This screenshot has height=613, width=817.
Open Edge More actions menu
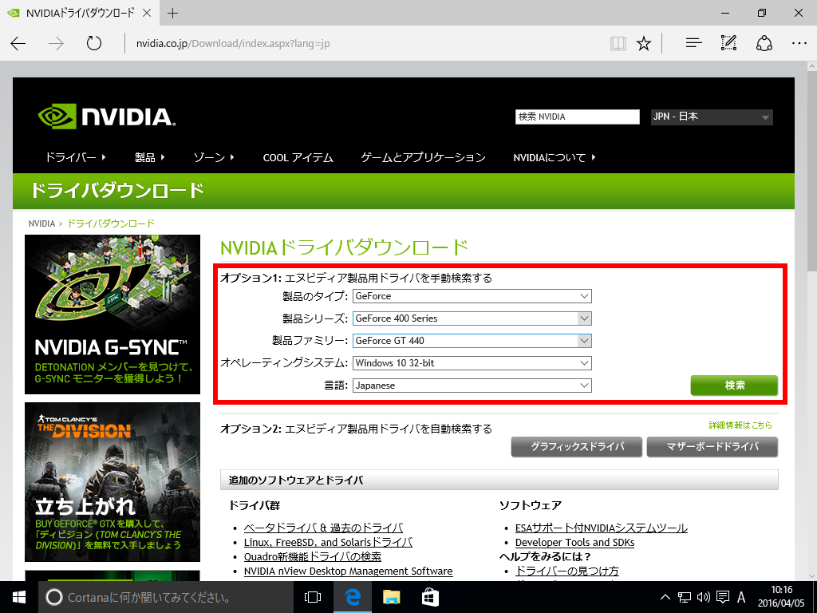[x=798, y=43]
